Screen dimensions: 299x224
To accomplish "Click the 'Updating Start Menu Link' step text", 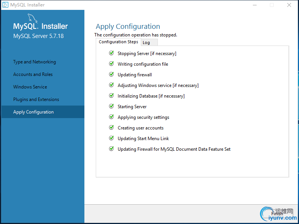I will coord(143,139).
